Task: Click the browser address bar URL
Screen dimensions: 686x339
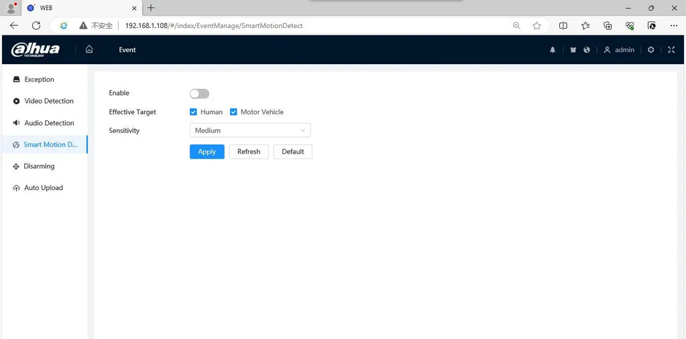Action: click(214, 25)
